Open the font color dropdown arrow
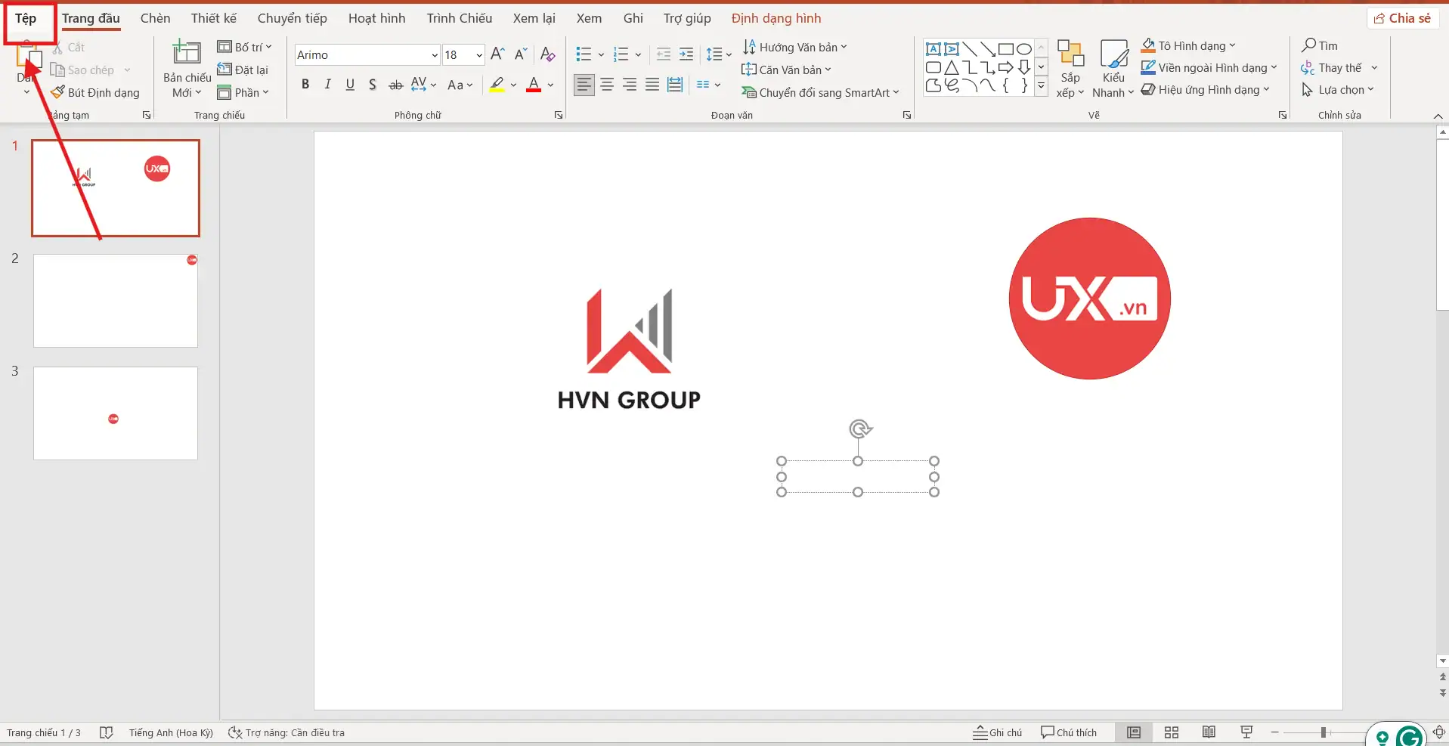 [551, 85]
